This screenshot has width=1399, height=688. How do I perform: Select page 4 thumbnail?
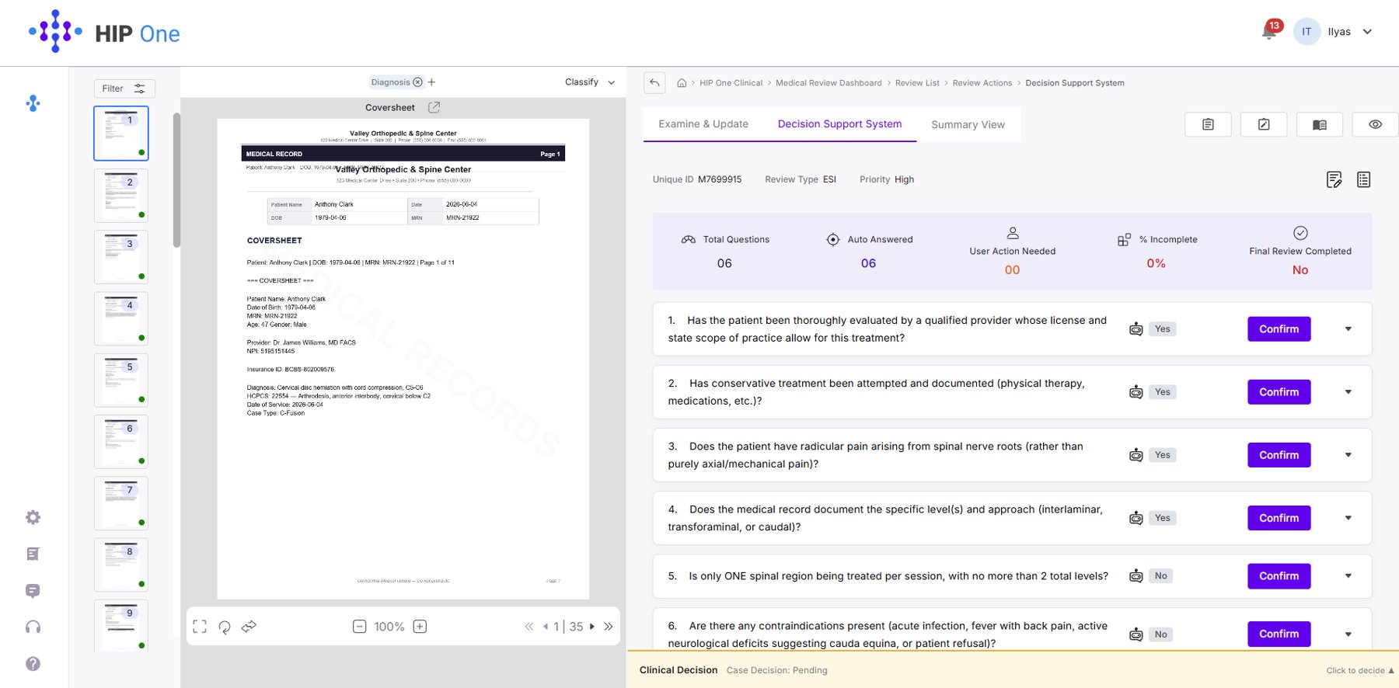pyautogui.click(x=121, y=318)
